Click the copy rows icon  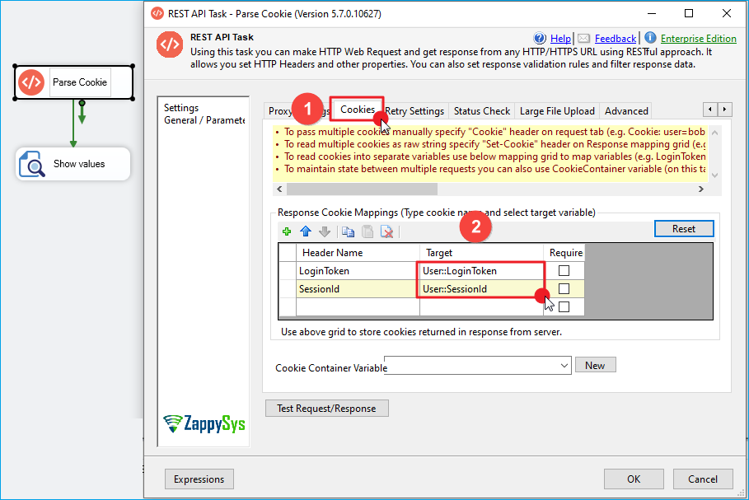click(x=348, y=232)
